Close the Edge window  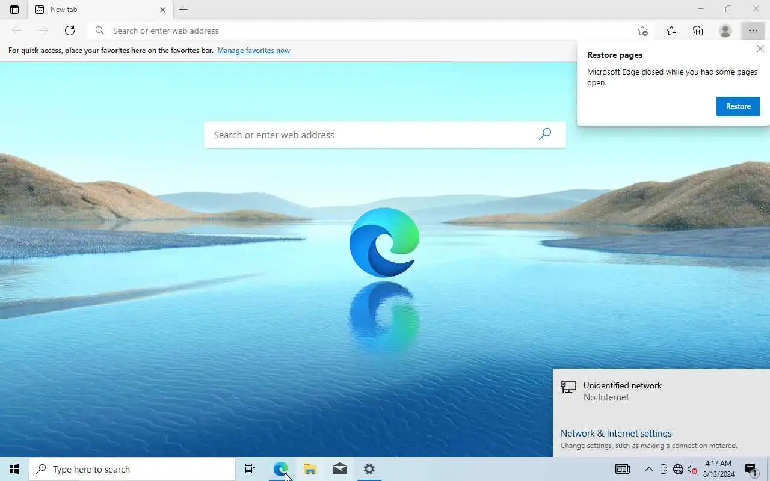(x=756, y=9)
